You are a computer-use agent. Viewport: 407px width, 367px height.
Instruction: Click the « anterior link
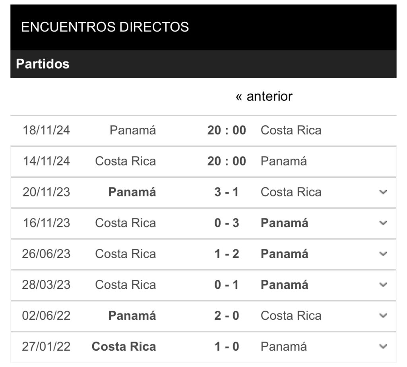point(264,96)
